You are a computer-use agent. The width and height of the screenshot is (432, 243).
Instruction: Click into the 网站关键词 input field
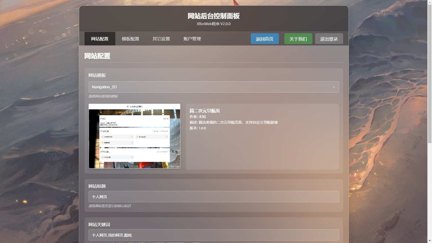click(x=214, y=235)
